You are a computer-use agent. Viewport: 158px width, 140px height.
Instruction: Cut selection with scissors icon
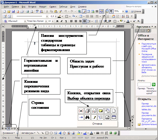[47, 11]
